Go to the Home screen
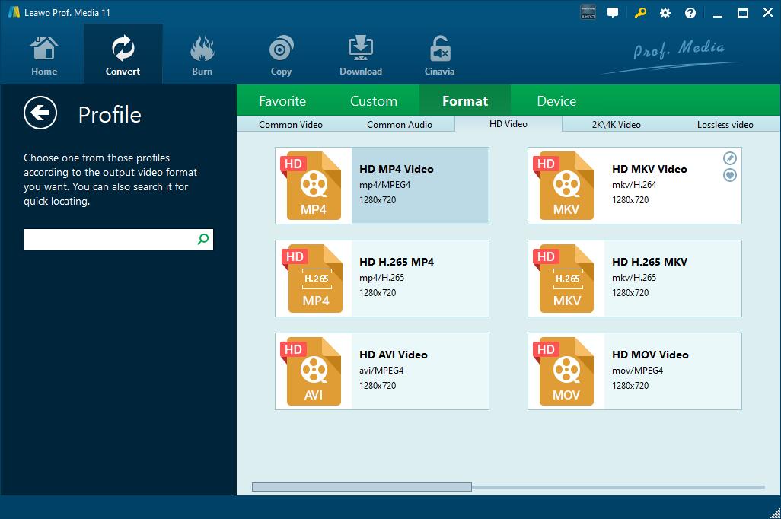Image resolution: width=781 pixels, height=519 pixels. [x=44, y=55]
